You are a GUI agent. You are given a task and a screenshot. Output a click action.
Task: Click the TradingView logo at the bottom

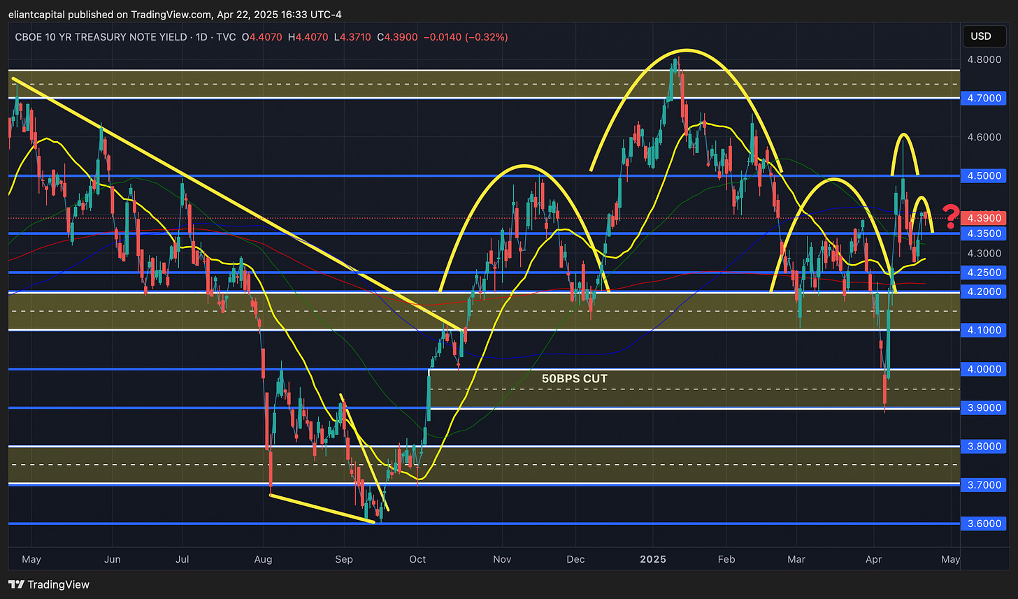click(x=49, y=584)
